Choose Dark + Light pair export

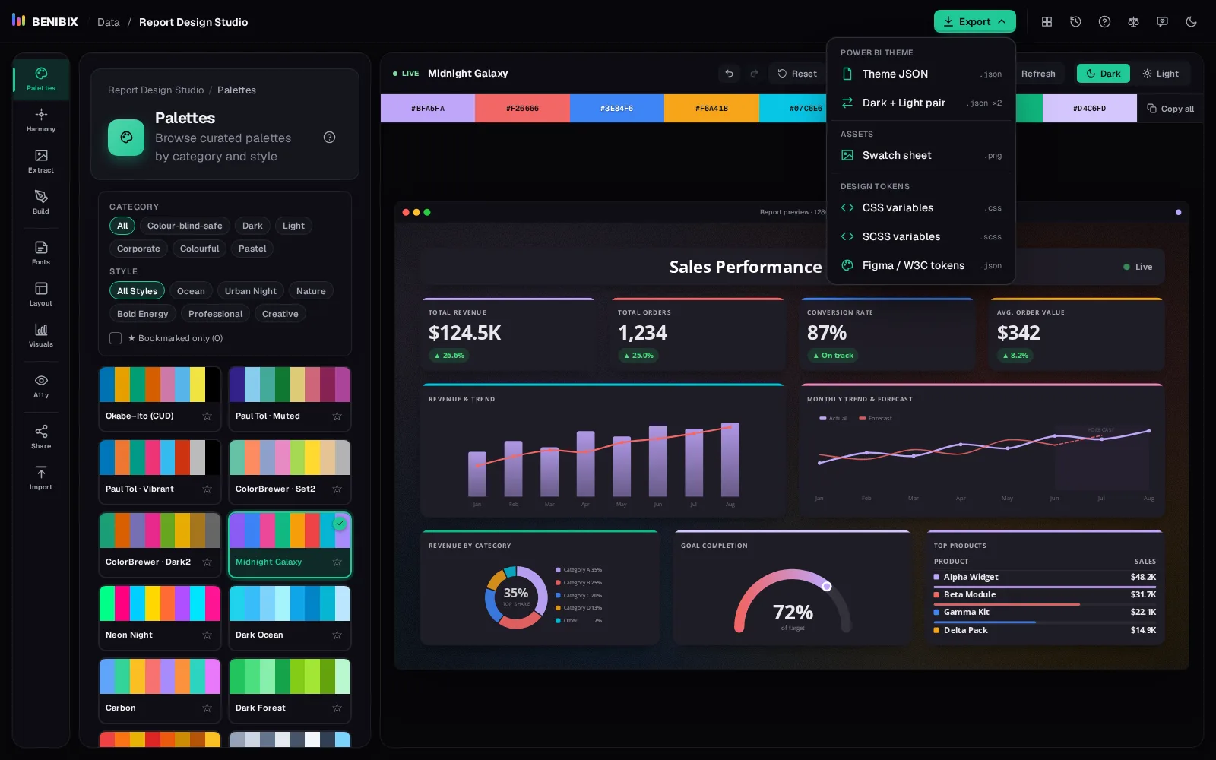click(x=921, y=103)
